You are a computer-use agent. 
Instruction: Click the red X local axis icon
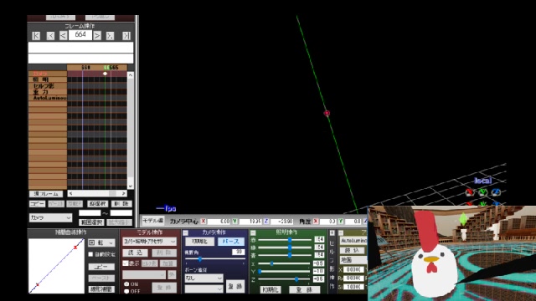(470, 192)
